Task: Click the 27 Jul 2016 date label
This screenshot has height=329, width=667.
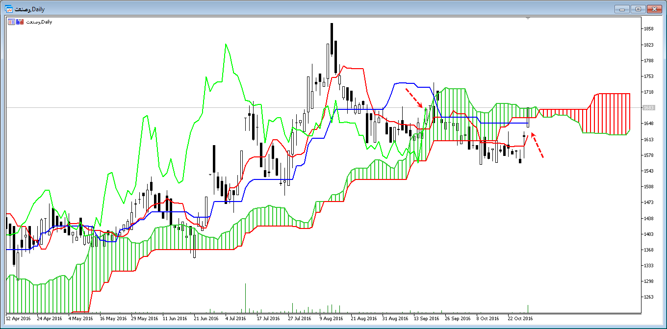Action: pyautogui.click(x=301, y=318)
